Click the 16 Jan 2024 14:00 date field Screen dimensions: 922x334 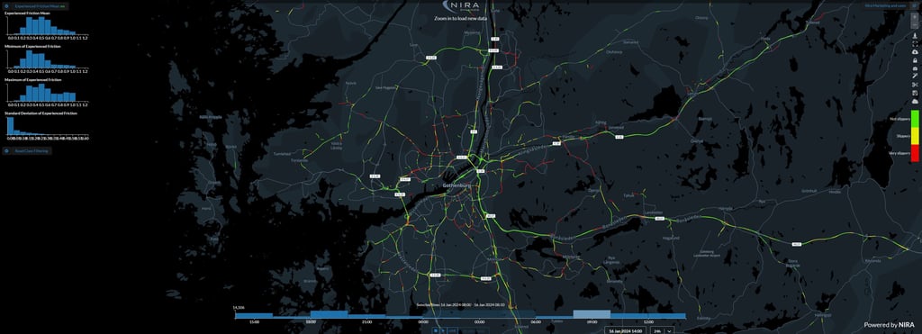pyautogui.click(x=625, y=331)
